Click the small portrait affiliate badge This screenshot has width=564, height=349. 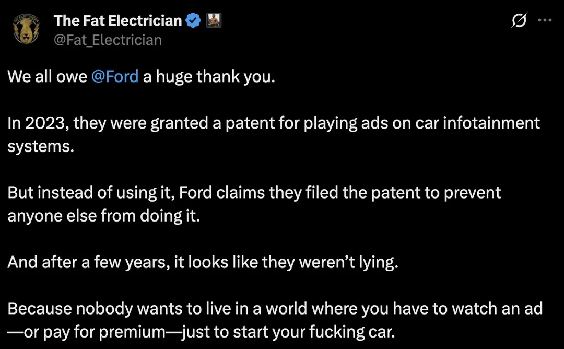coord(214,20)
